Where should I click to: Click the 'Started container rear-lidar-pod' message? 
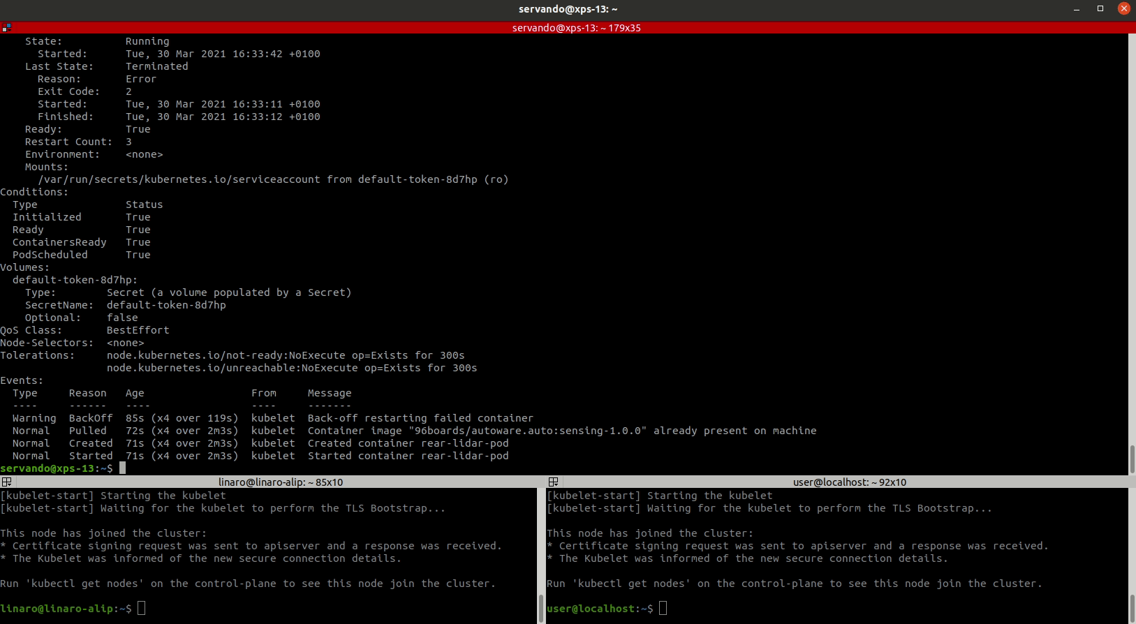[408, 456]
